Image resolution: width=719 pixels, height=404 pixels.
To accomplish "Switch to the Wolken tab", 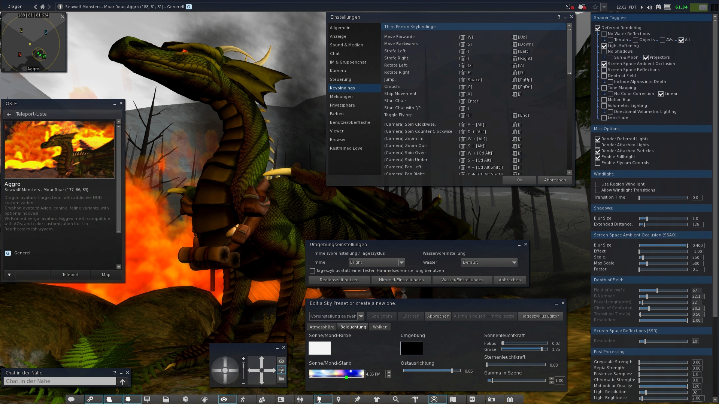I will [x=379, y=327].
